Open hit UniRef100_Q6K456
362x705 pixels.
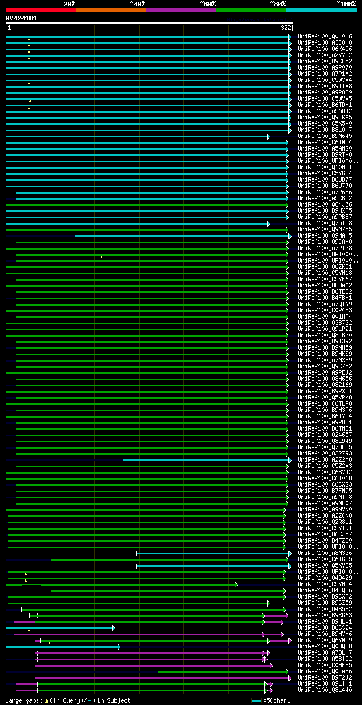tap(325, 49)
